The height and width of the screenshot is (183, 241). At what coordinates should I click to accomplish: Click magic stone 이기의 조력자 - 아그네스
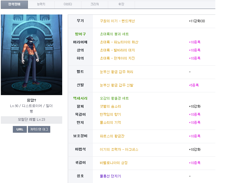[119, 150]
